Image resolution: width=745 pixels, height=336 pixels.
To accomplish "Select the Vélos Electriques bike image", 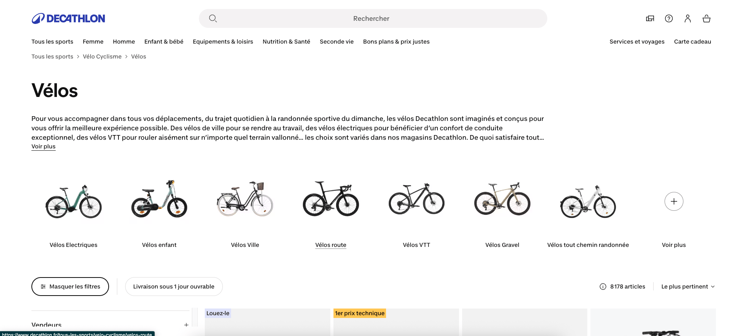I will tap(73, 202).
